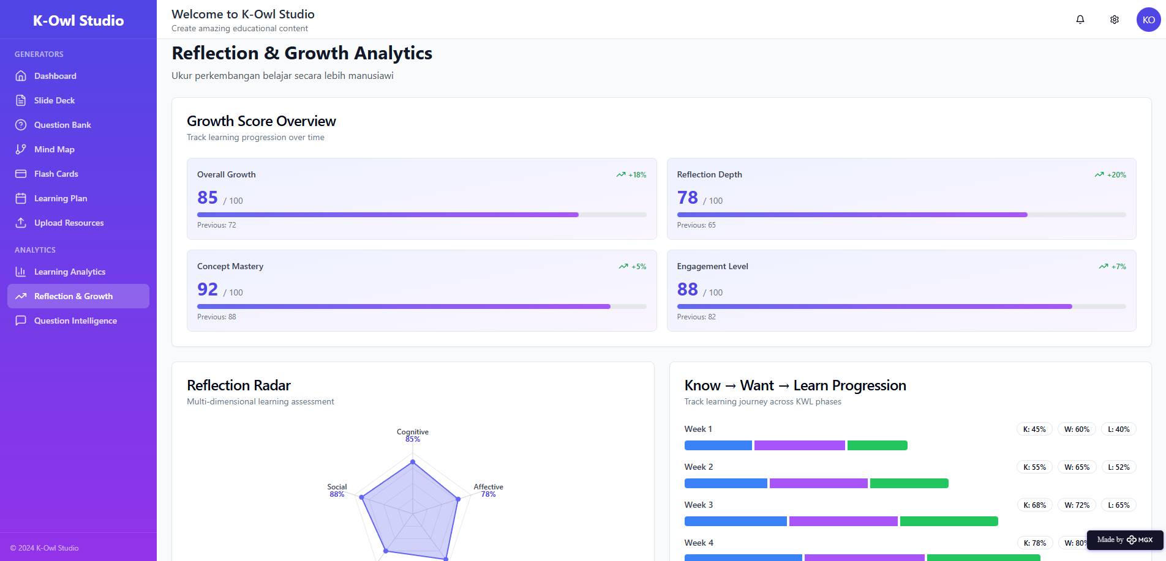This screenshot has height=561, width=1166.
Task: Click the Reflection & Growth trend icon
Action: pyautogui.click(x=21, y=296)
